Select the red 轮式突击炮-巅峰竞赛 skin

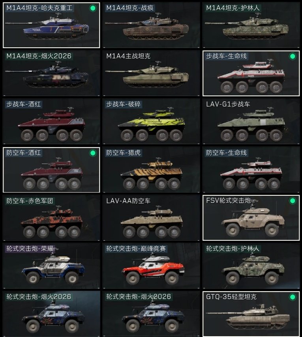[151, 266]
